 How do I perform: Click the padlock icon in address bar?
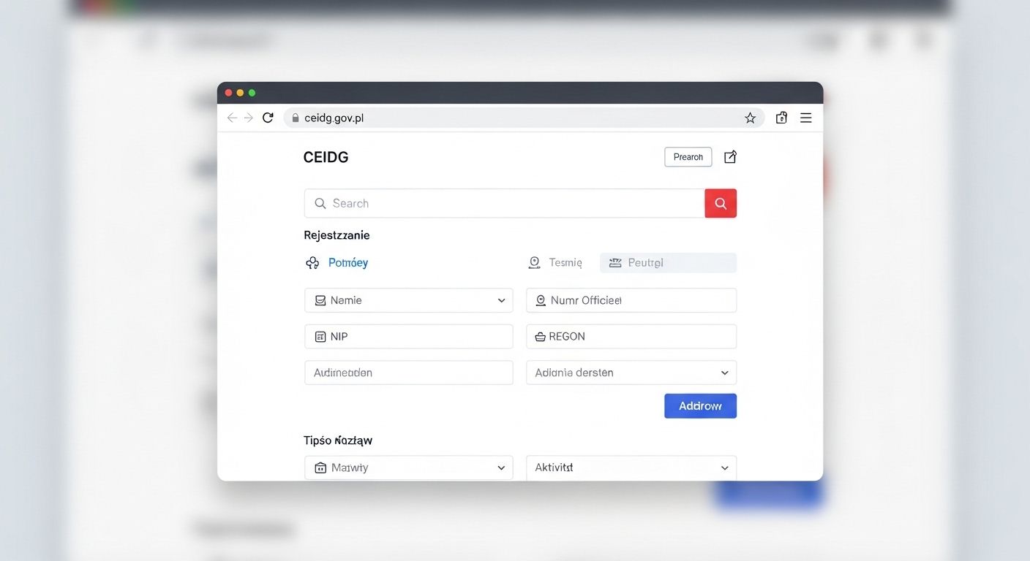[x=296, y=118]
